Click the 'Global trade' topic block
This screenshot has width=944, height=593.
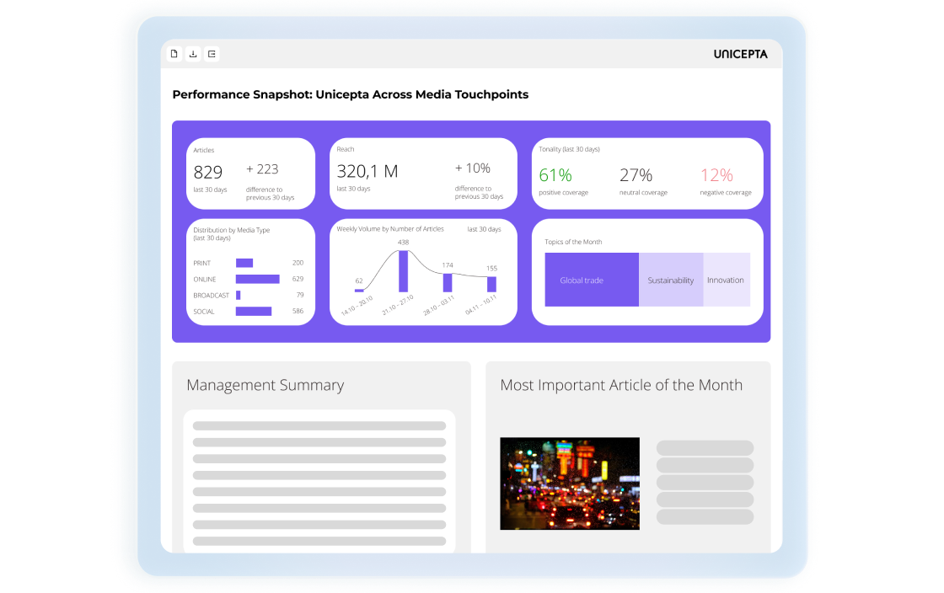[x=592, y=280]
